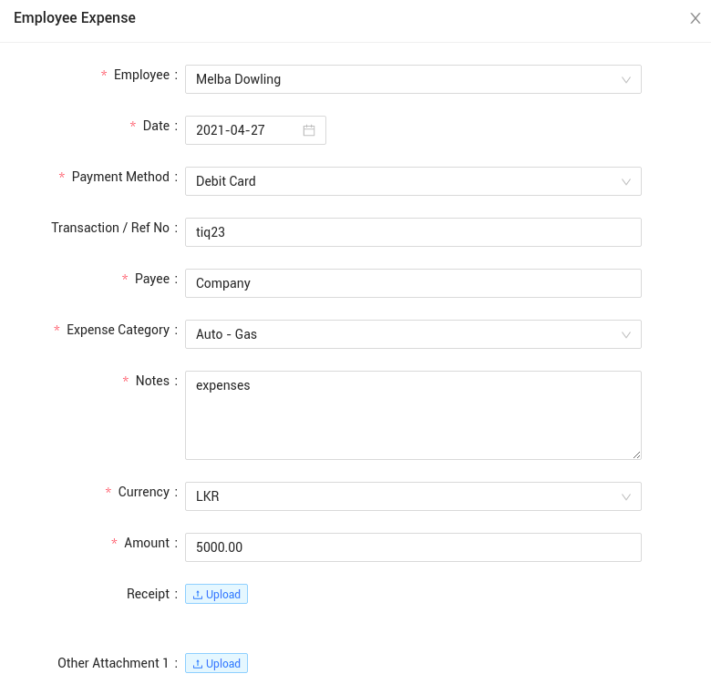711x684 pixels.
Task: Click the Receipt label text
Action: [x=148, y=594]
